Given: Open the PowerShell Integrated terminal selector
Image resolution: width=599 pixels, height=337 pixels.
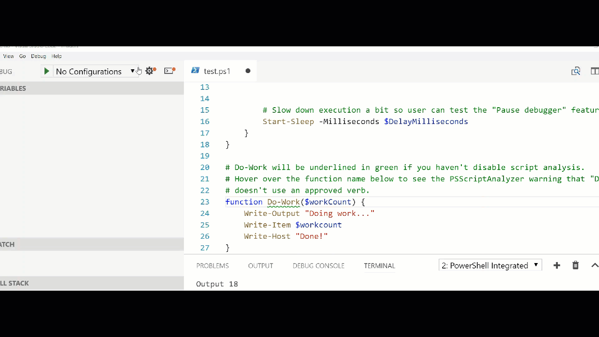Looking at the screenshot, I should [x=490, y=265].
